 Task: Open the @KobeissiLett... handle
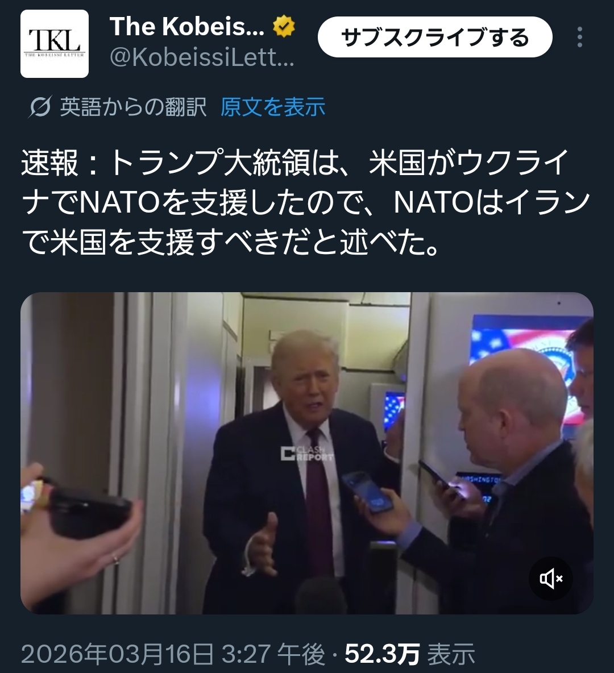[x=202, y=57]
